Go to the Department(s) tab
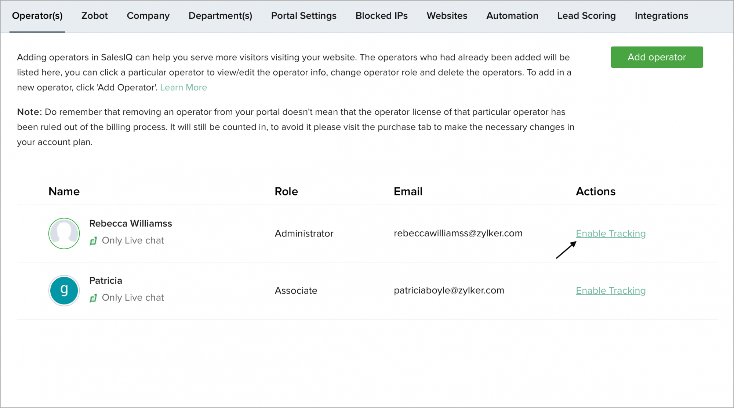 coord(220,16)
